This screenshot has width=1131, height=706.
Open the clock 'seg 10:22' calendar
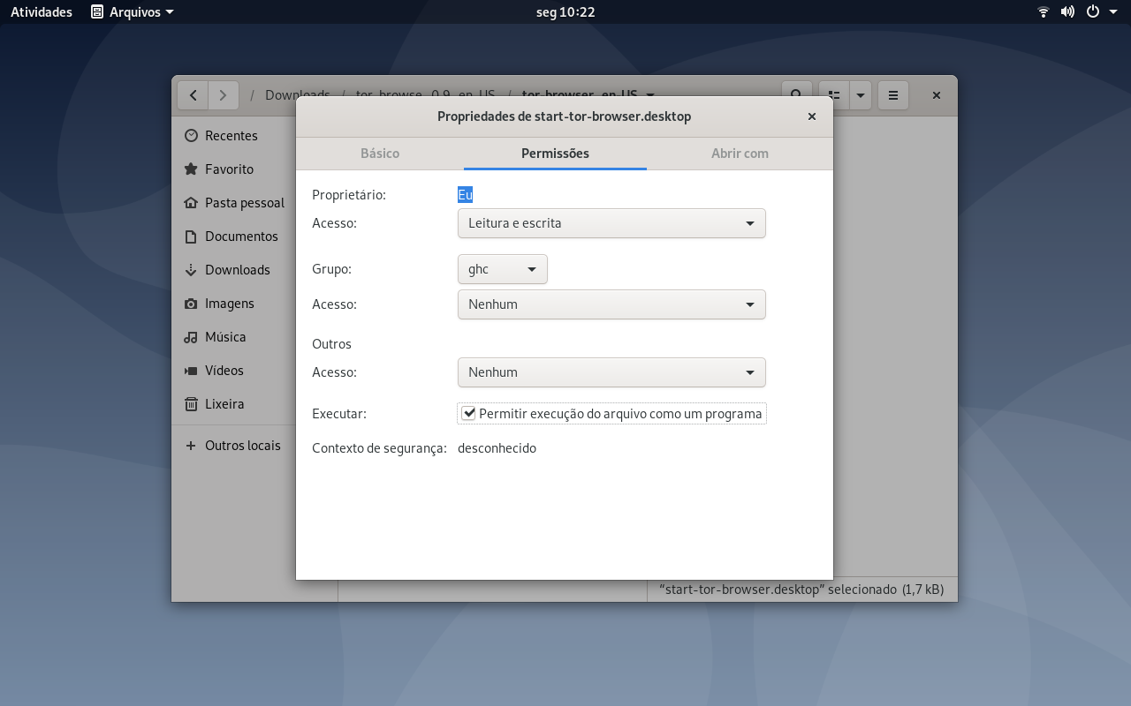coord(565,12)
